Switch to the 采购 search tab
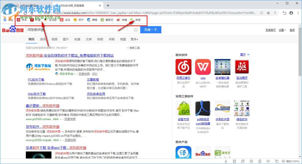 [x=111, y=39]
